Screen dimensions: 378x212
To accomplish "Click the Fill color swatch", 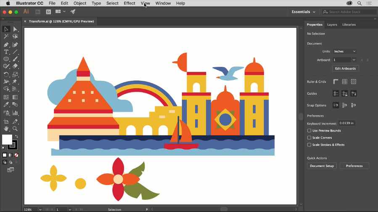I will (x=7, y=139).
